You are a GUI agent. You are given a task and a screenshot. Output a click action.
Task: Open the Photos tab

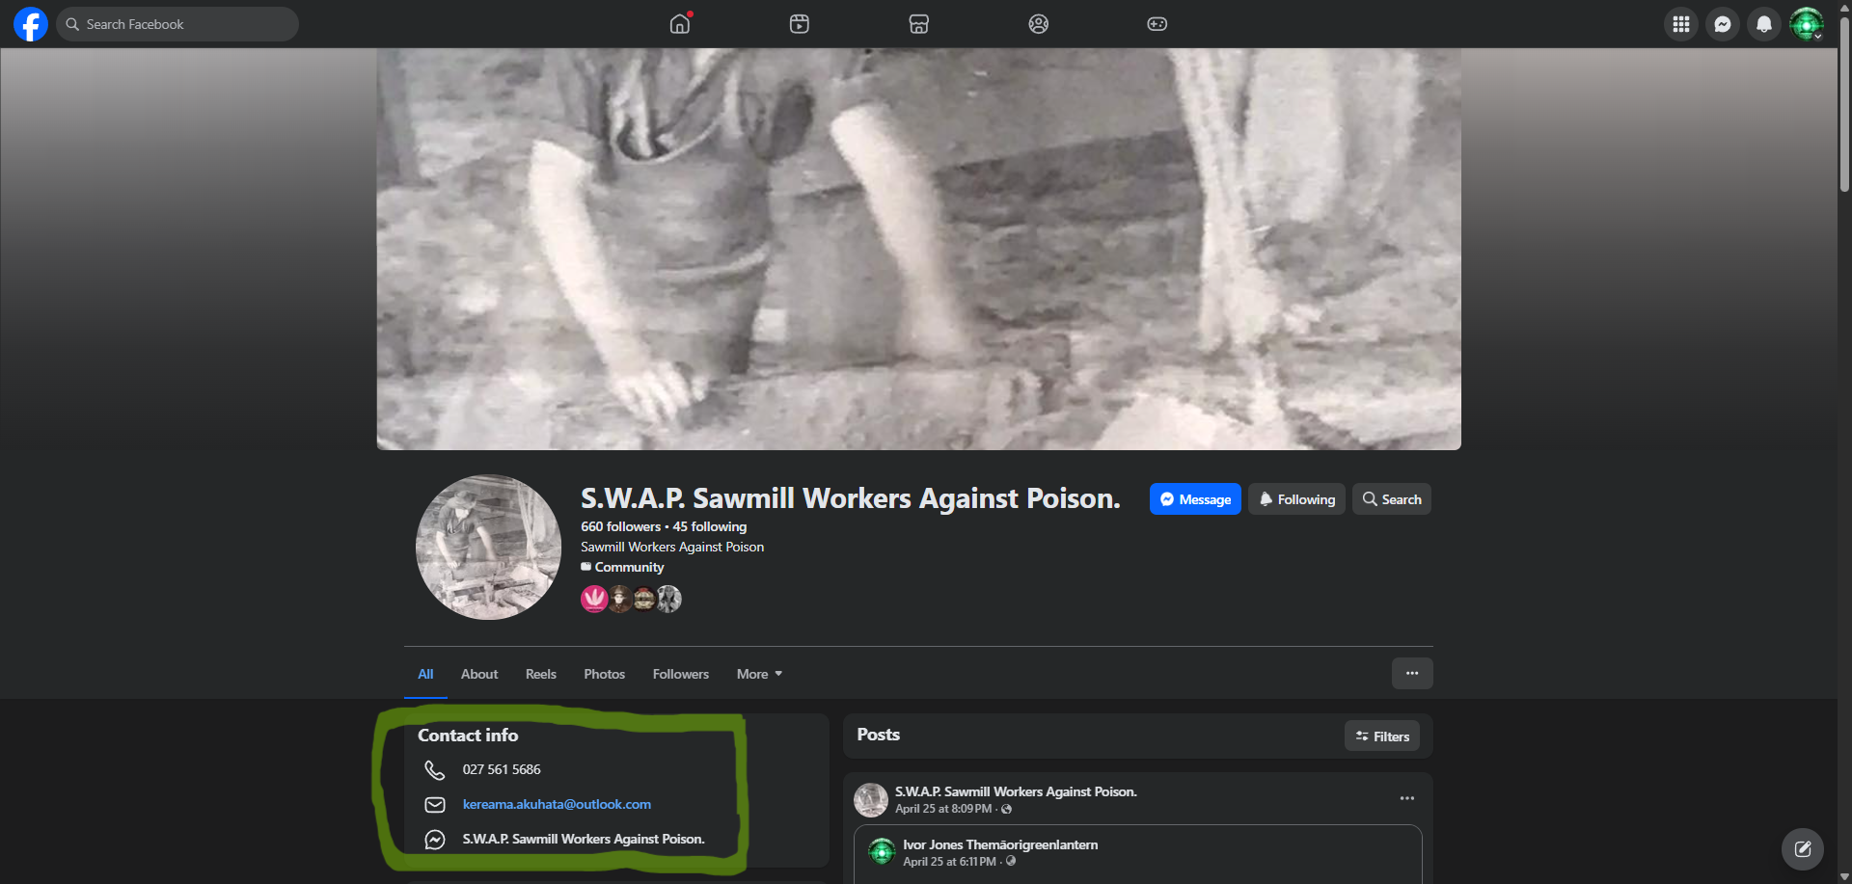(x=605, y=674)
